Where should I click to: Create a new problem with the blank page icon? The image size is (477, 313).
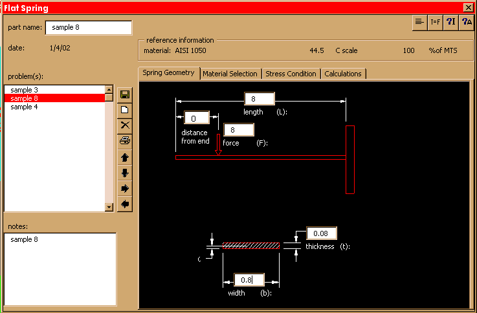[125, 109]
